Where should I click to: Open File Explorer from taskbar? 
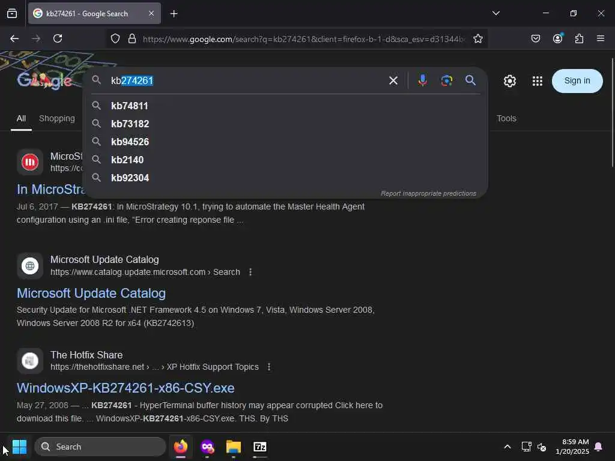[x=234, y=447]
